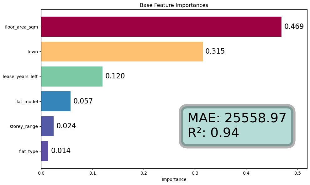This screenshot has width=310, height=185.
Task: Select the flat_type axis label
Action: (29, 151)
